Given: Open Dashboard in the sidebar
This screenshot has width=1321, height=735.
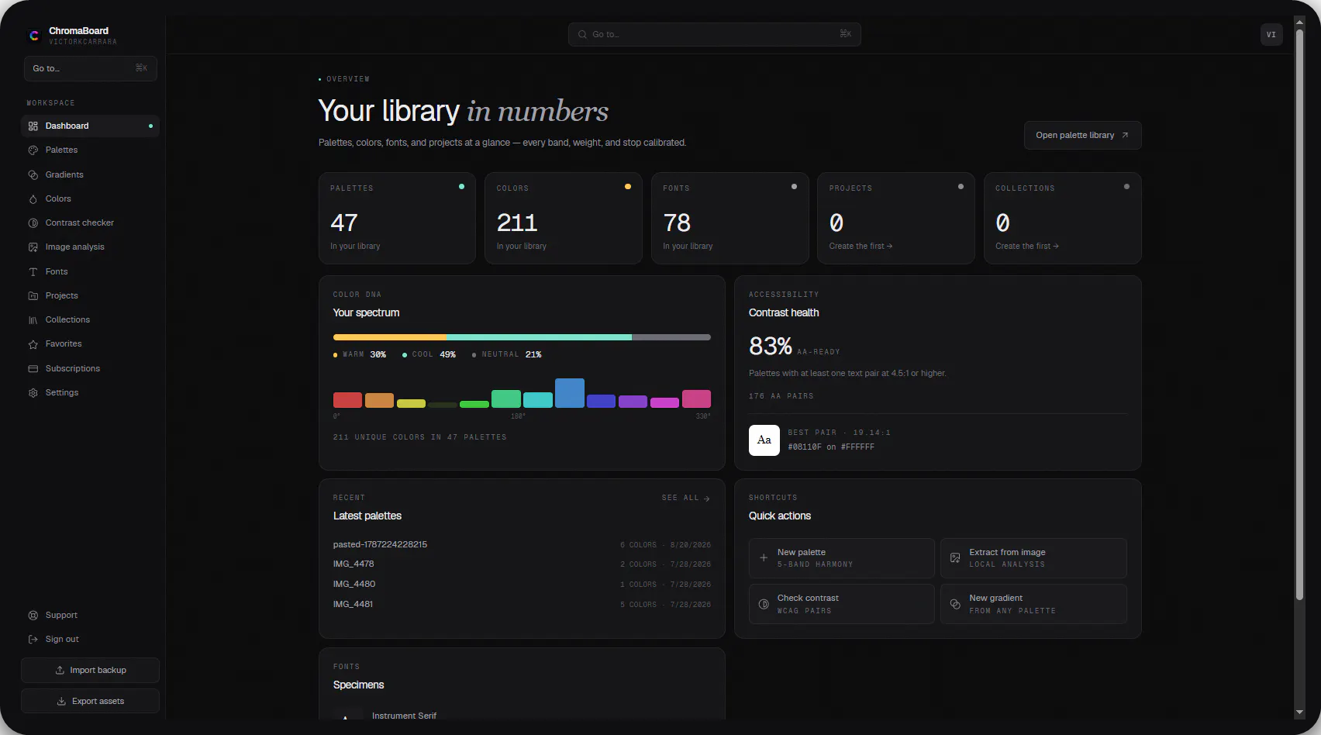Looking at the screenshot, I should click(x=90, y=126).
